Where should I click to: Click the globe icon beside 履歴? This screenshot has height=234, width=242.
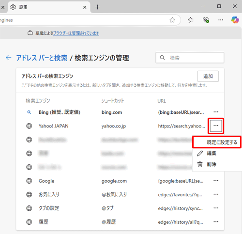29,222
